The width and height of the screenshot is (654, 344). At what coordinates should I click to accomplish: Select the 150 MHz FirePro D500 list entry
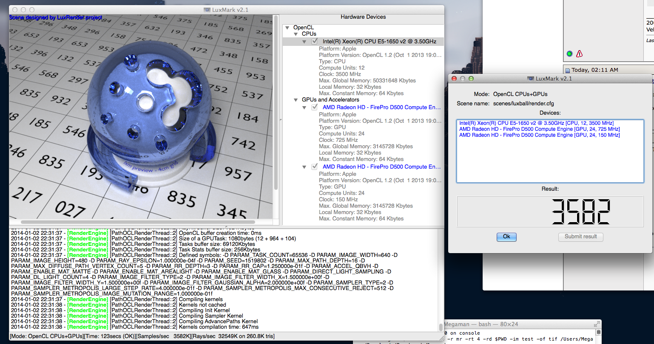coord(539,135)
